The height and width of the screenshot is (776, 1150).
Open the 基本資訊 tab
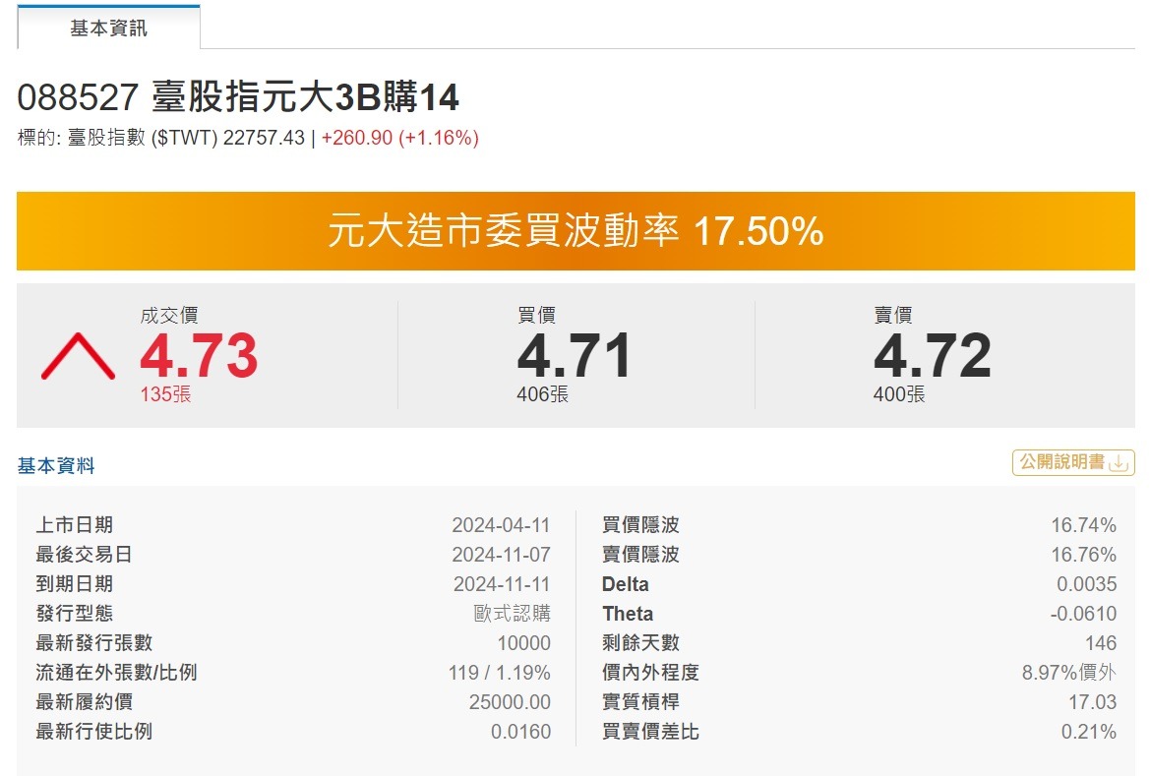108,28
